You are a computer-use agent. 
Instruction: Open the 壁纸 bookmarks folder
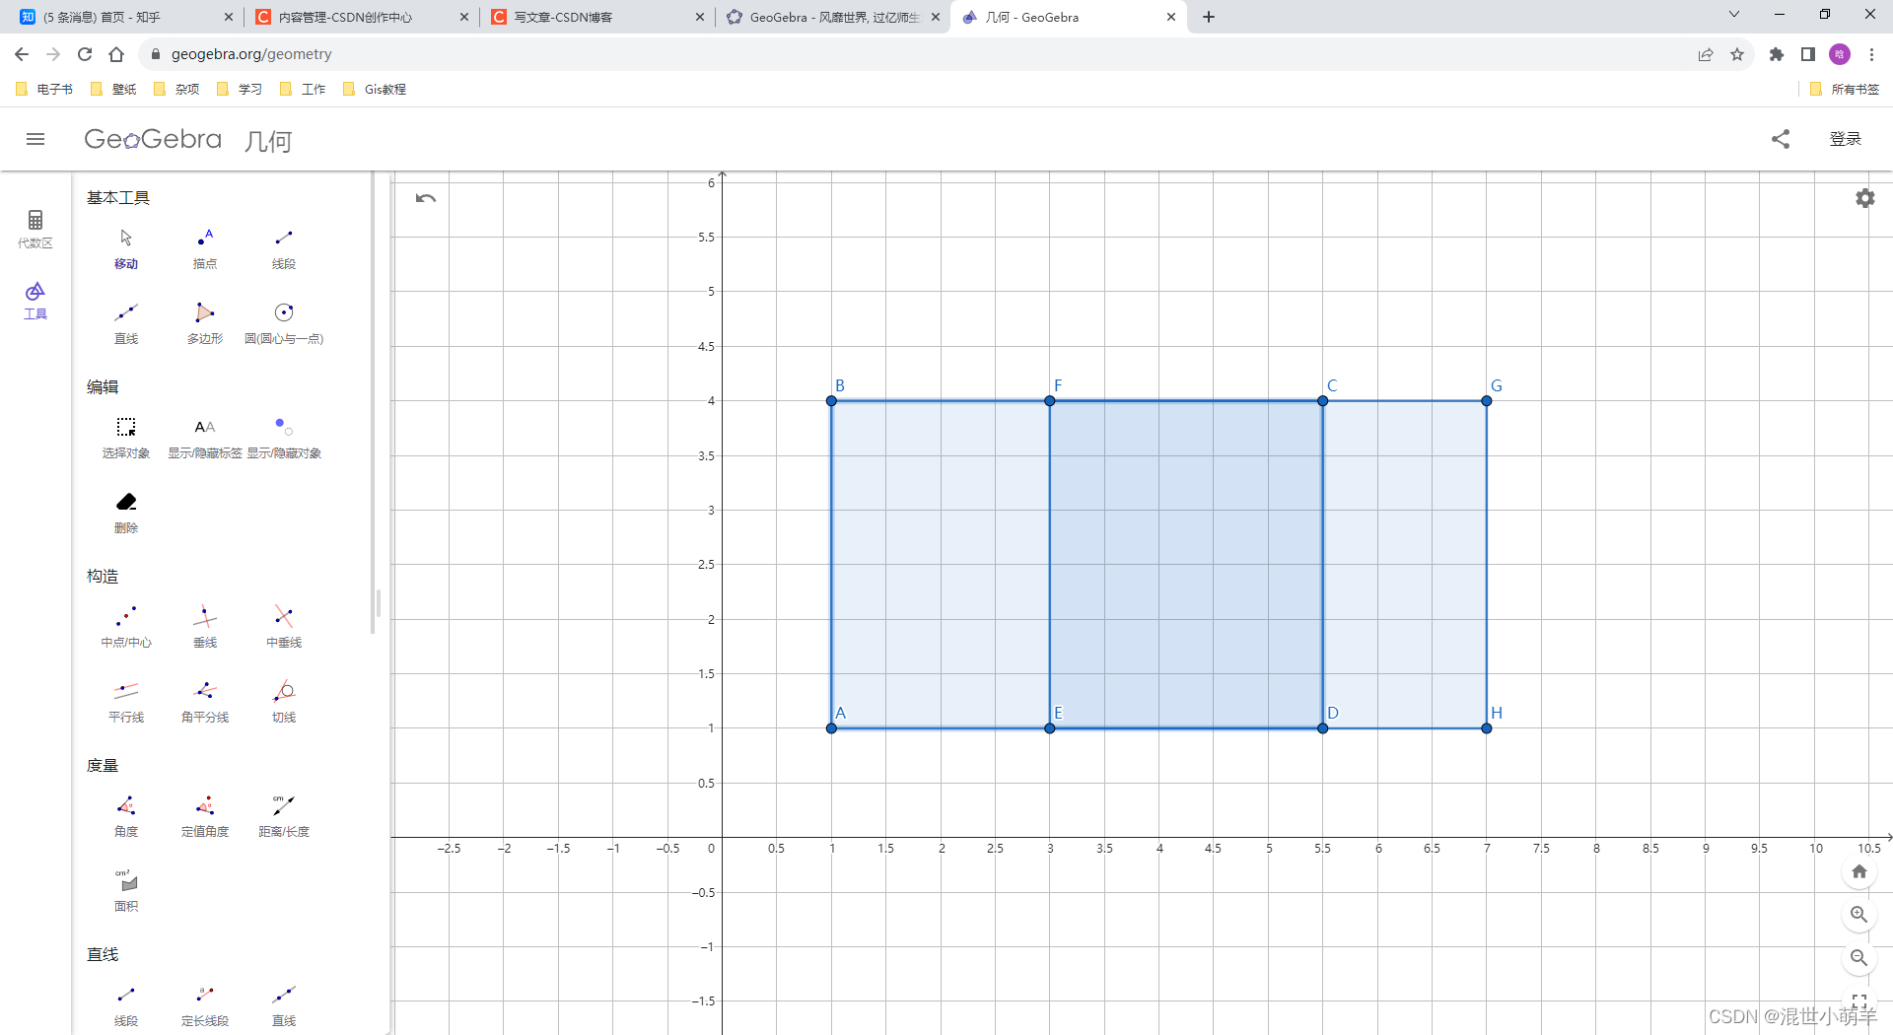[113, 89]
